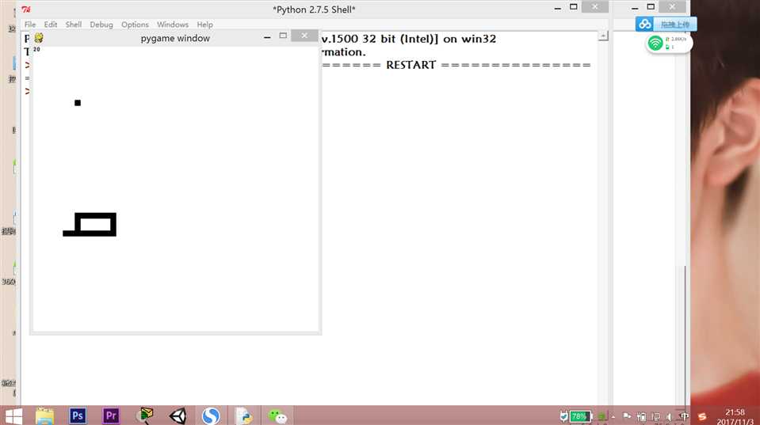Open the Debug menu
The height and width of the screenshot is (425, 760).
101,25
